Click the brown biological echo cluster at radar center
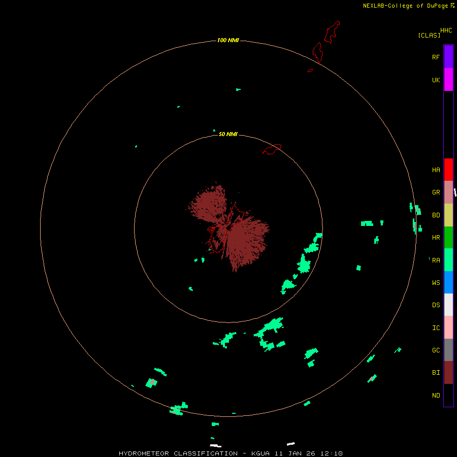This screenshot has height=457, width=457. click(x=228, y=227)
